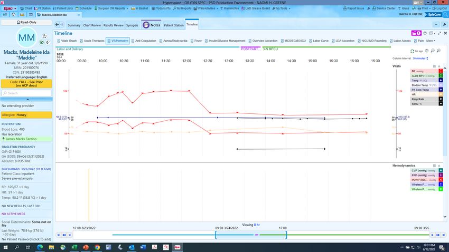Select the Overview Accordion view

pyautogui.click(x=263, y=41)
